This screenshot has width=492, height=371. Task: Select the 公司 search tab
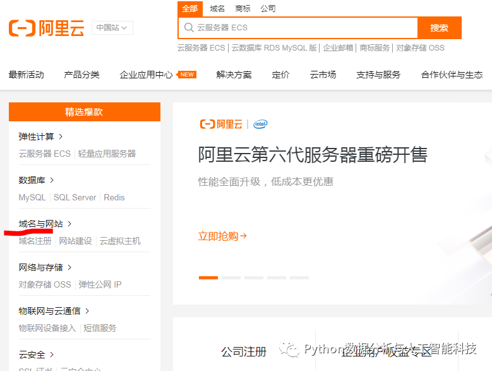(268, 9)
